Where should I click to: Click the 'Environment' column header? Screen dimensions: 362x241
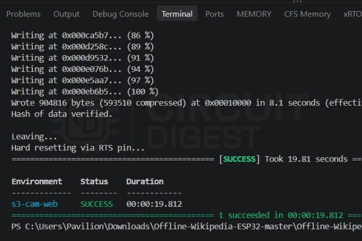pyautogui.click(x=37, y=182)
